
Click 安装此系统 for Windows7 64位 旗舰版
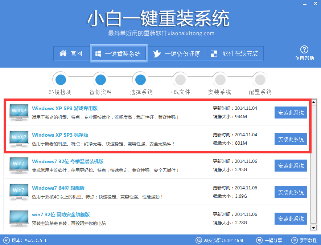coord(291,192)
